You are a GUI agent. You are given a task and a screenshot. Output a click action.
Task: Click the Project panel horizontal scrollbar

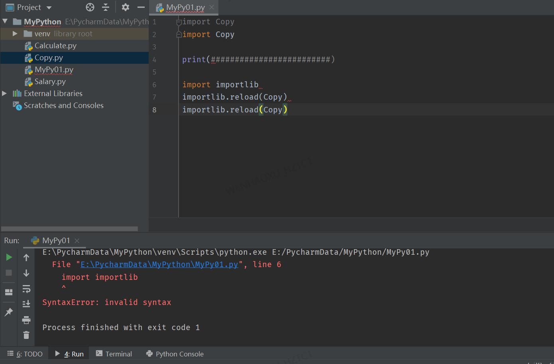70,229
